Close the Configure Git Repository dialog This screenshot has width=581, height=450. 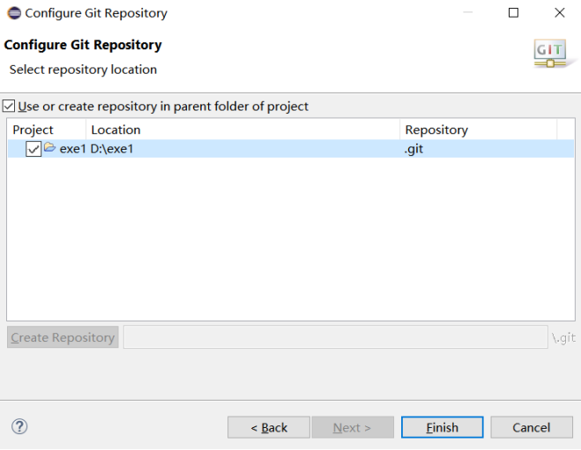pyautogui.click(x=560, y=13)
